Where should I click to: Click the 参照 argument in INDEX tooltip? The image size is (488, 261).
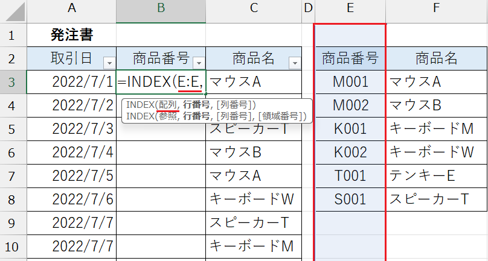[161, 115]
